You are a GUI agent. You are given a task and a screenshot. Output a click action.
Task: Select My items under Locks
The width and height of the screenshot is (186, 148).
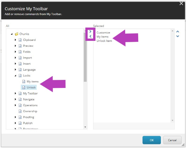coord(33,81)
